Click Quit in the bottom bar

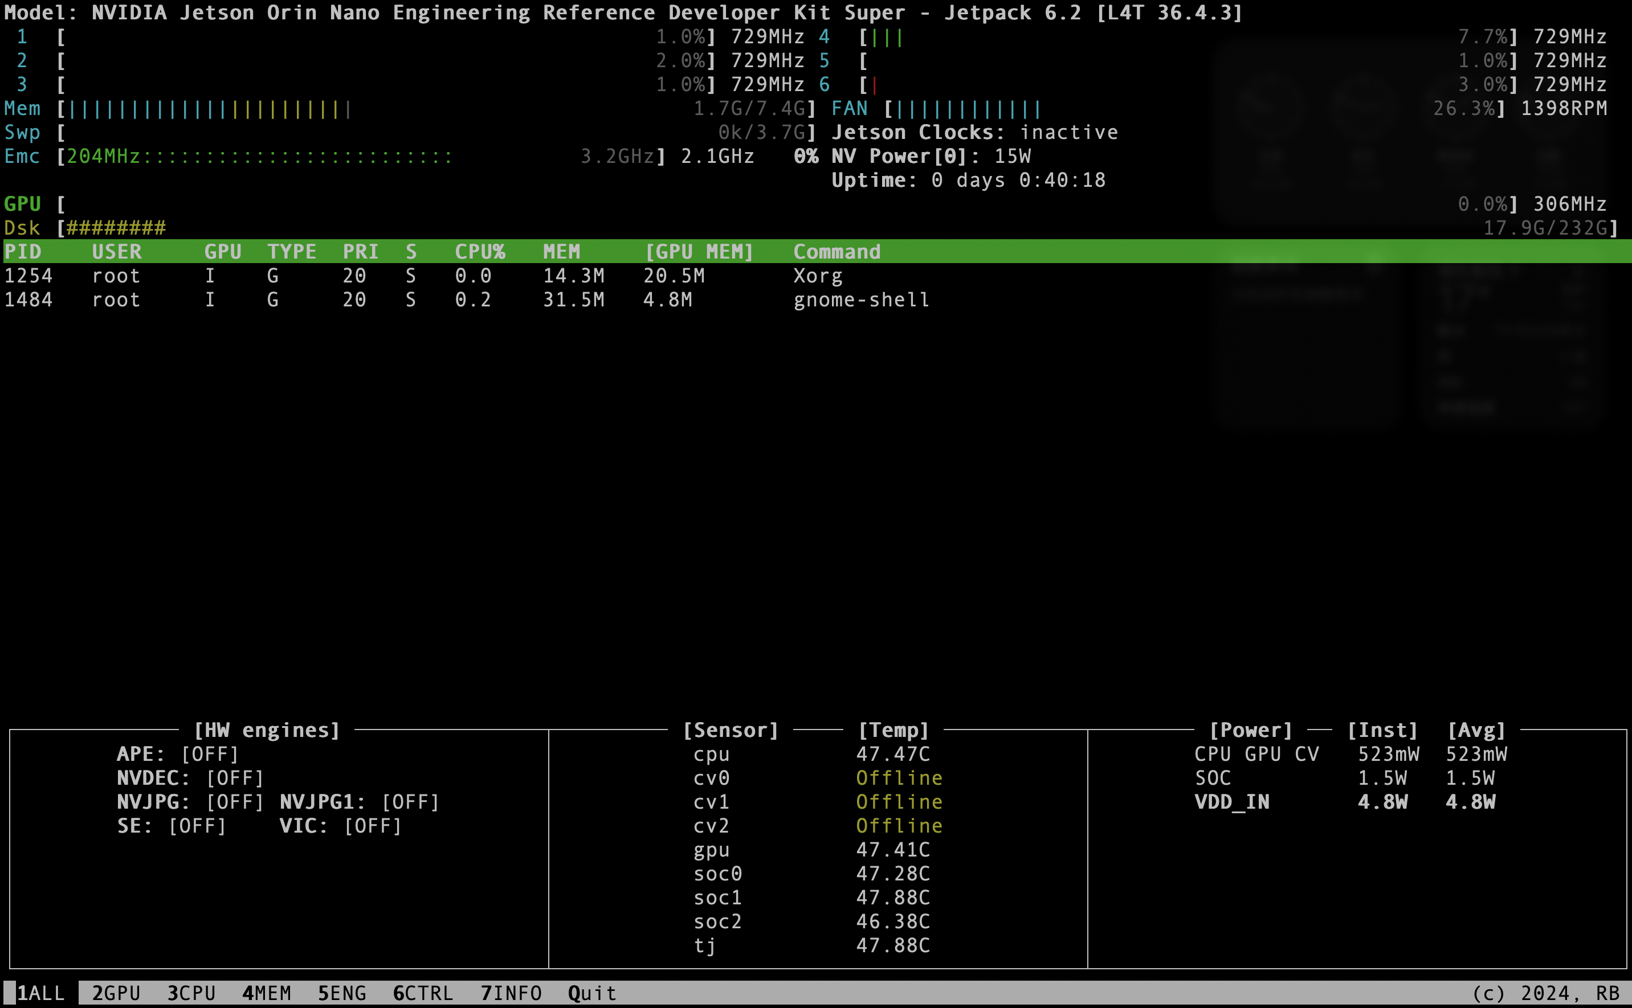coord(592,993)
